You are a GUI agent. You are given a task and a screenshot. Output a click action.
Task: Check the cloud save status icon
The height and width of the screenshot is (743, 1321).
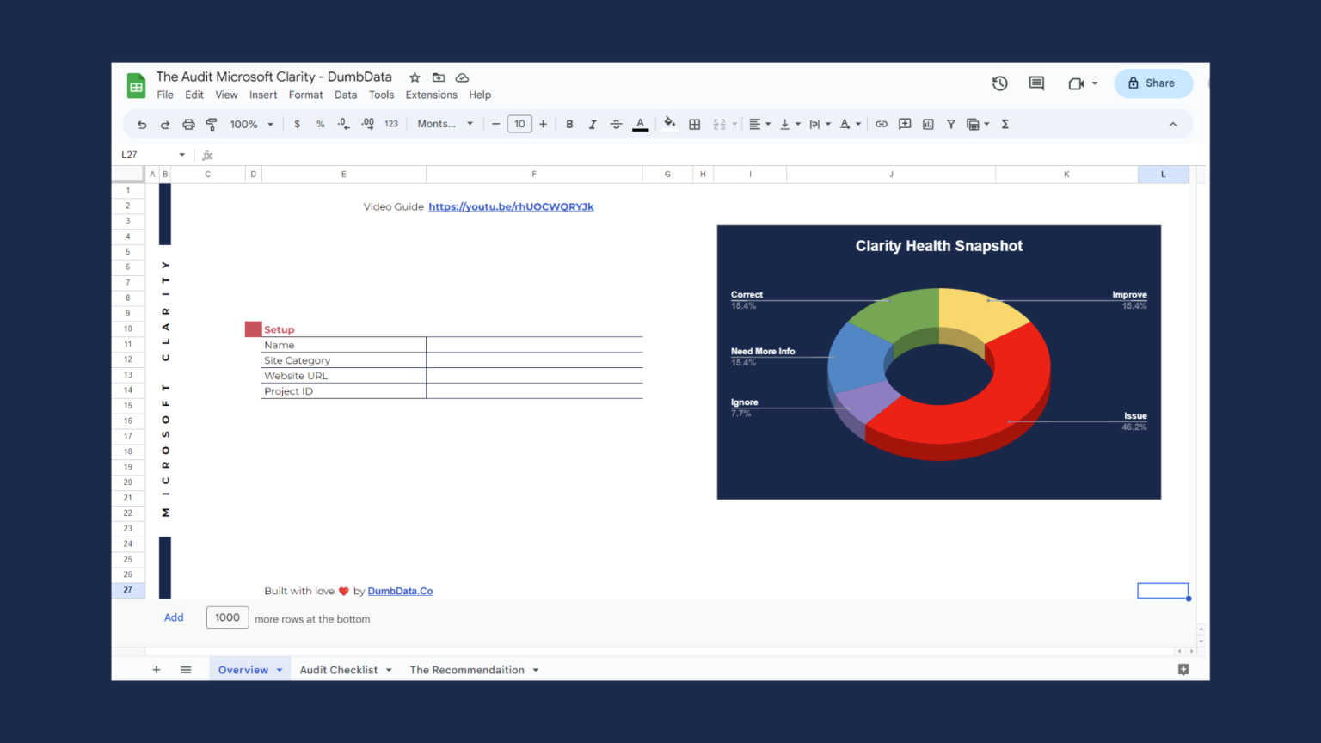462,77
